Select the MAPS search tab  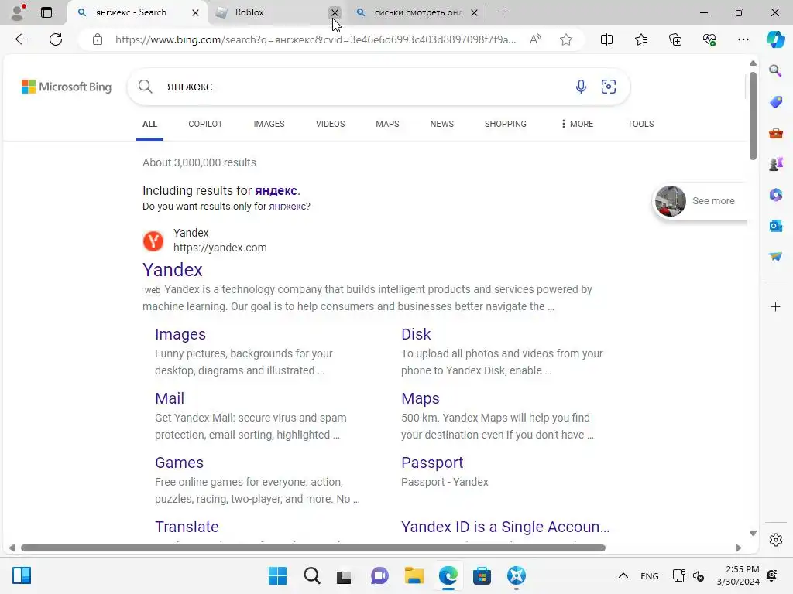pyautogui.click(x=387, y=124)
